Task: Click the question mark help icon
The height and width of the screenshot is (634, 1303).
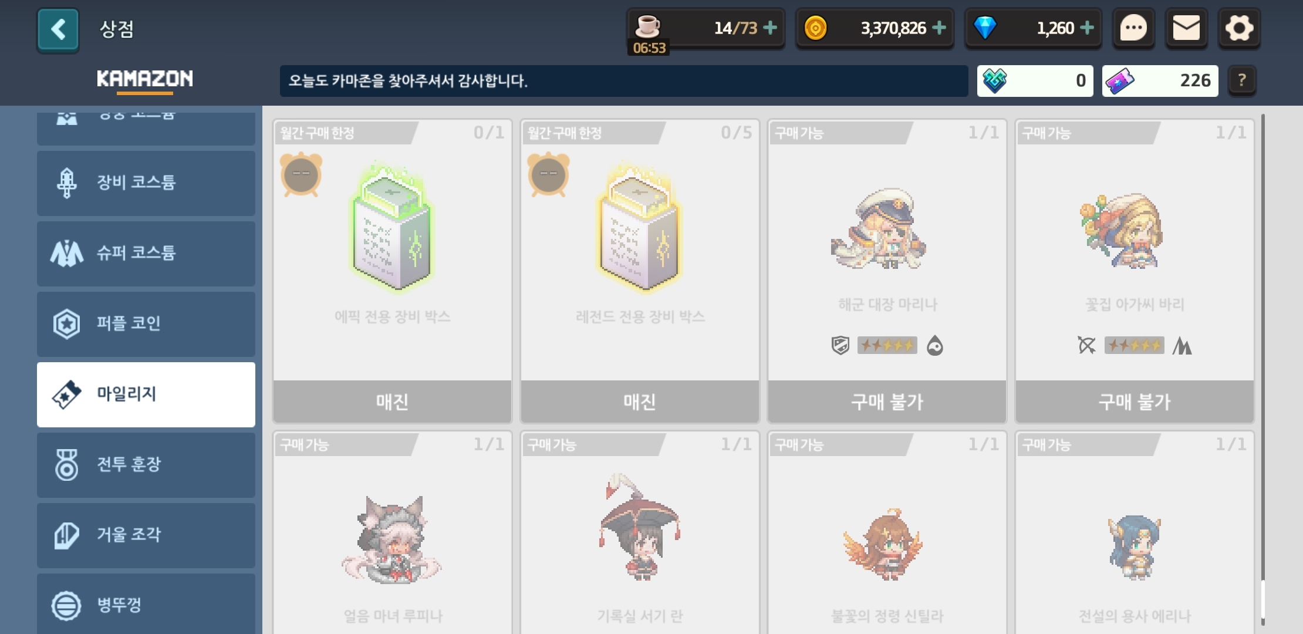Action: point(1242,80)
